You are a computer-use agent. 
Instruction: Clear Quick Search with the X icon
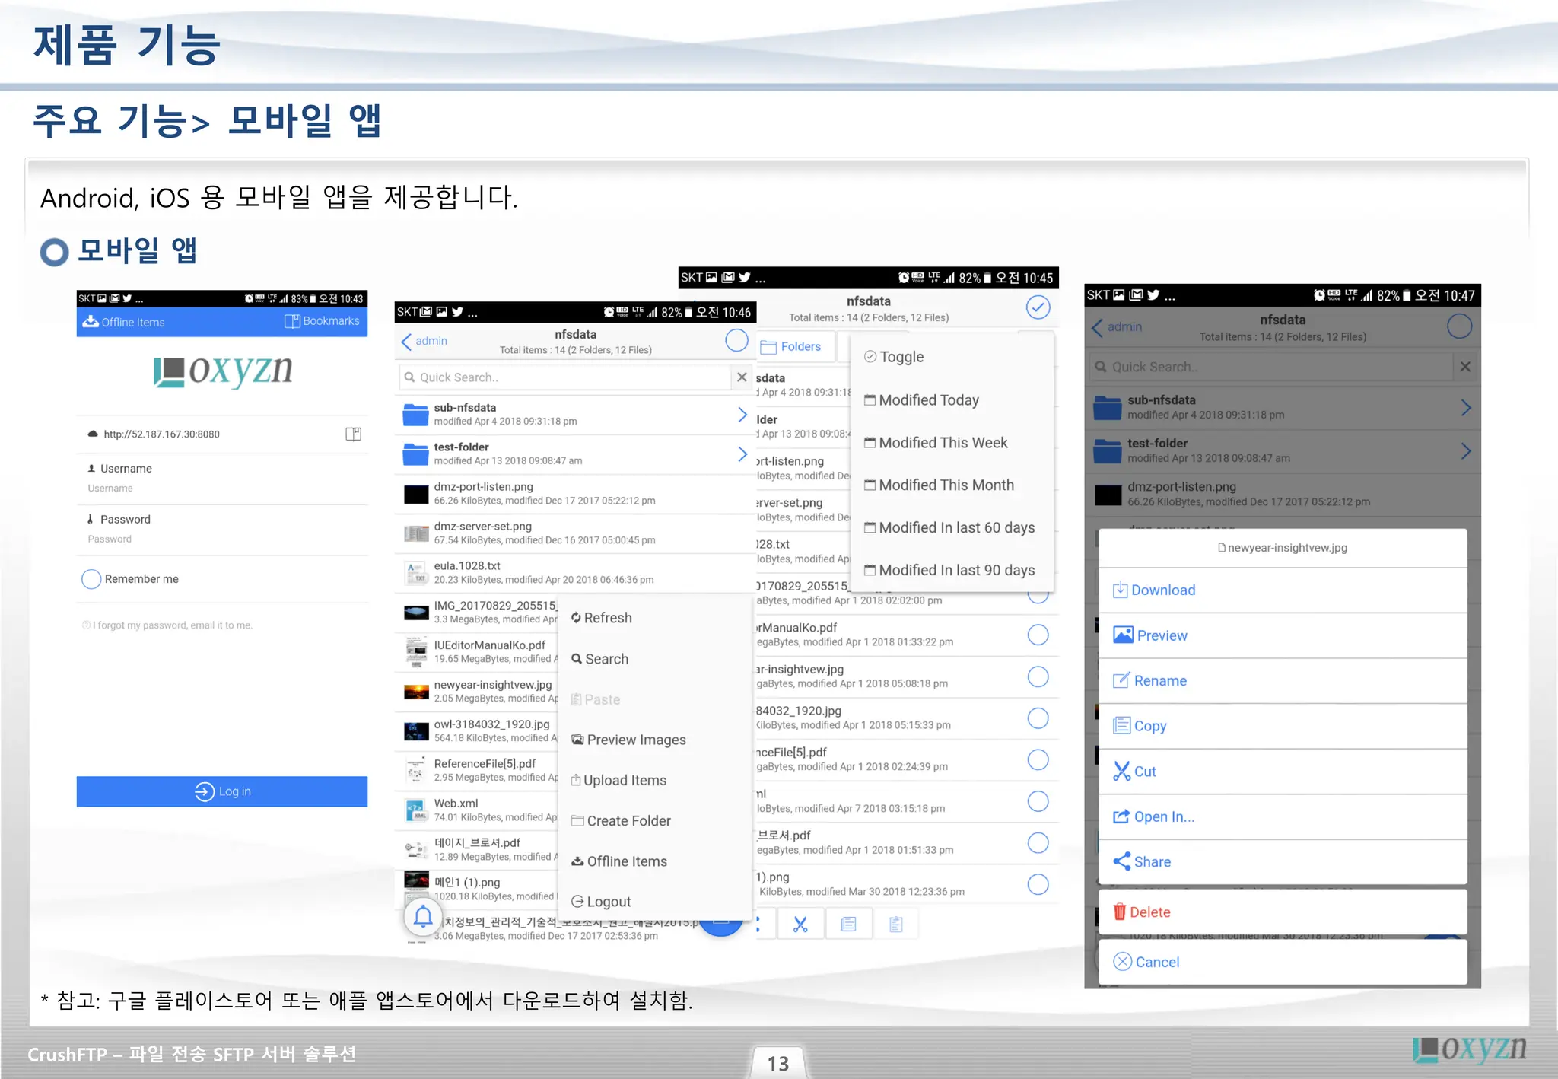(x=742, y=377)
